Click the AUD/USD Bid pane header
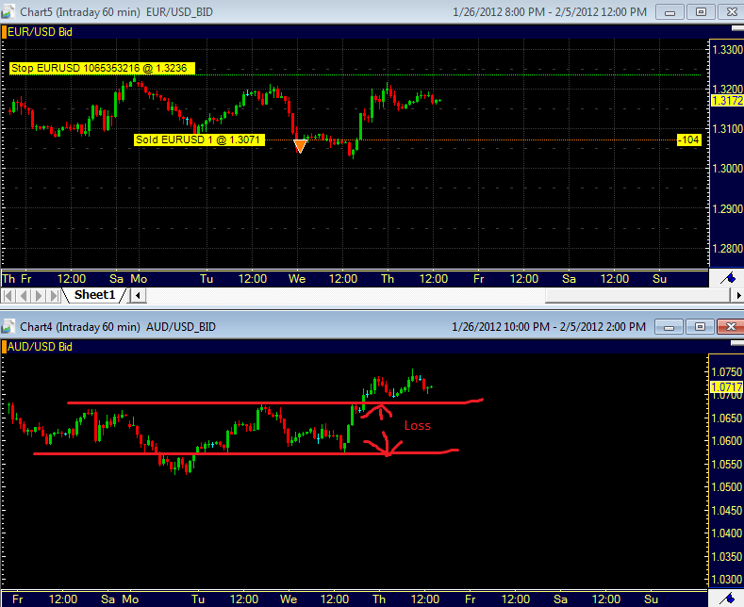The height and width of the screenshot is (607, 744). click(x=40, y=347)
